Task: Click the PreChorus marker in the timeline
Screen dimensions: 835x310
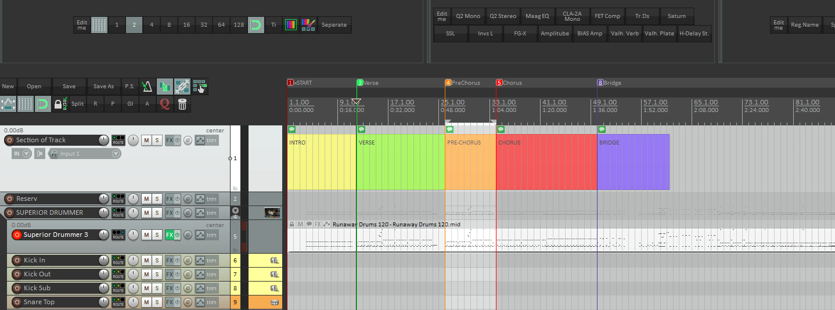Action: point(466,83)
